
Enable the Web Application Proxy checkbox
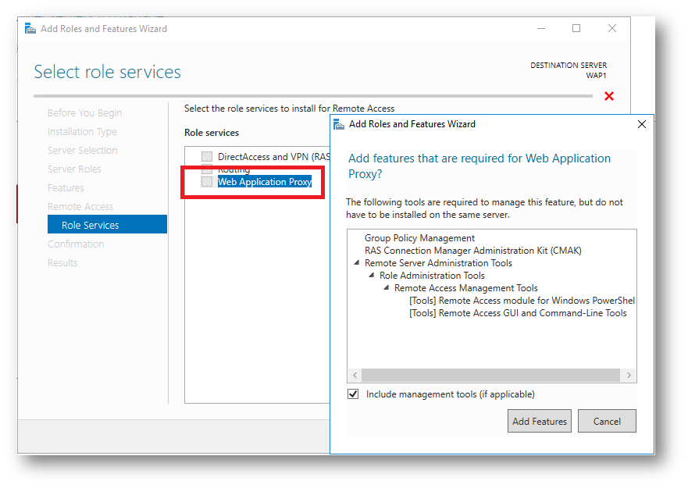[207, 182]
